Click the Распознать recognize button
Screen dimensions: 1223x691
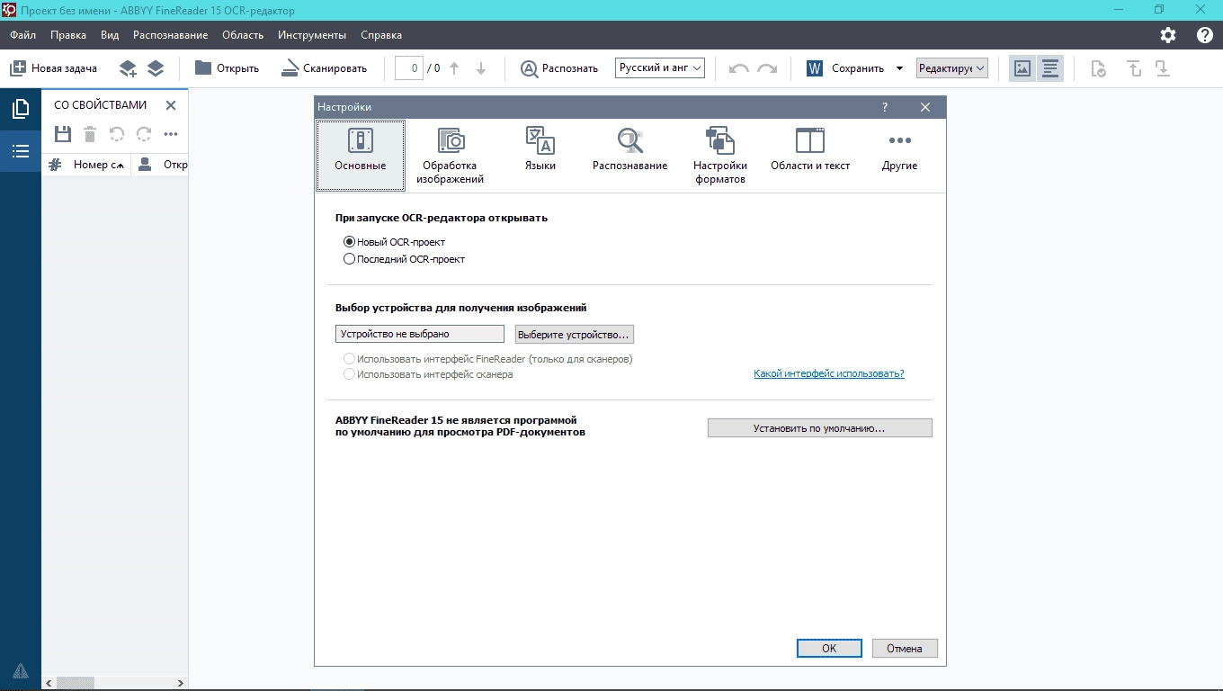coord(559,68)
